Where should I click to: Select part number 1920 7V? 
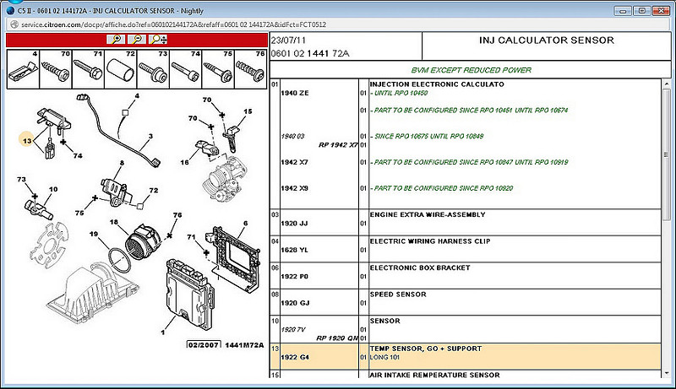point(293,329)
